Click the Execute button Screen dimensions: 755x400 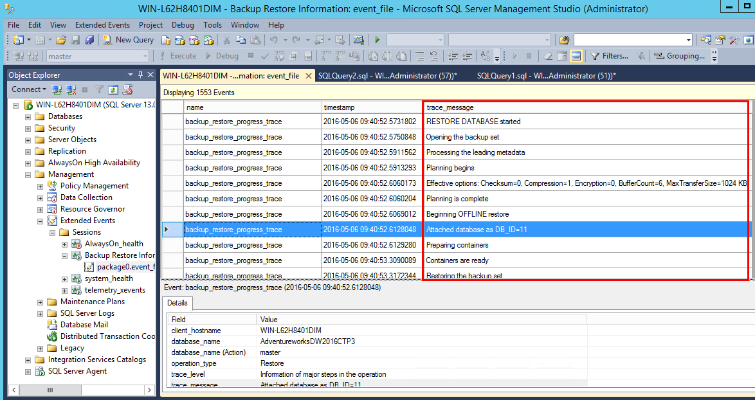pyautogui.click(x=177, y=57)
